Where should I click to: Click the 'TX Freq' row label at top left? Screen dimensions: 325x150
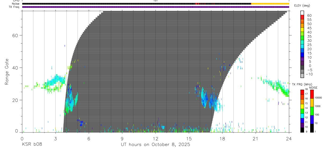(14, 7)
